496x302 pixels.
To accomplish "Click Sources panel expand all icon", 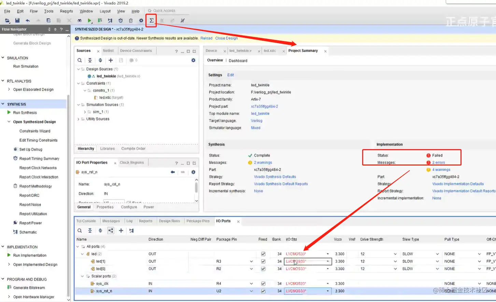I will 100,60.
